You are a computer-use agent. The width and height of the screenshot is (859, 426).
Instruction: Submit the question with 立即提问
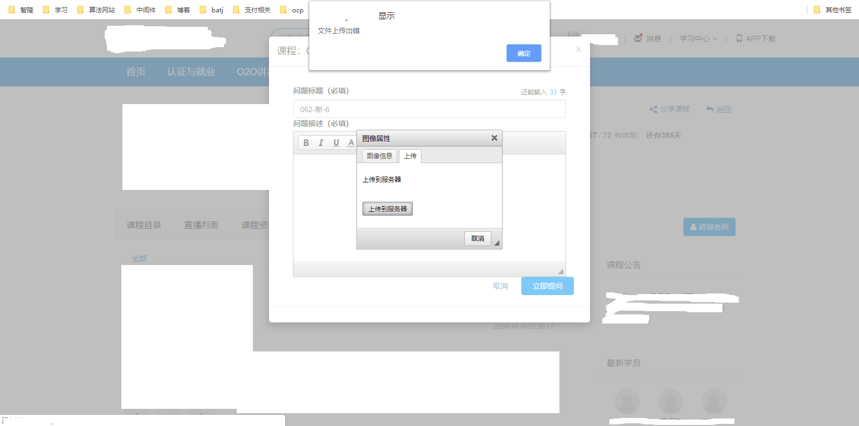click(x=548, y=286)
